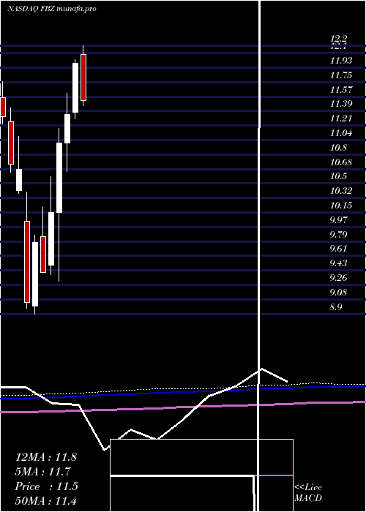Select the 11.93 price axis label
366x512 pixels.
[x=341, y=61]
